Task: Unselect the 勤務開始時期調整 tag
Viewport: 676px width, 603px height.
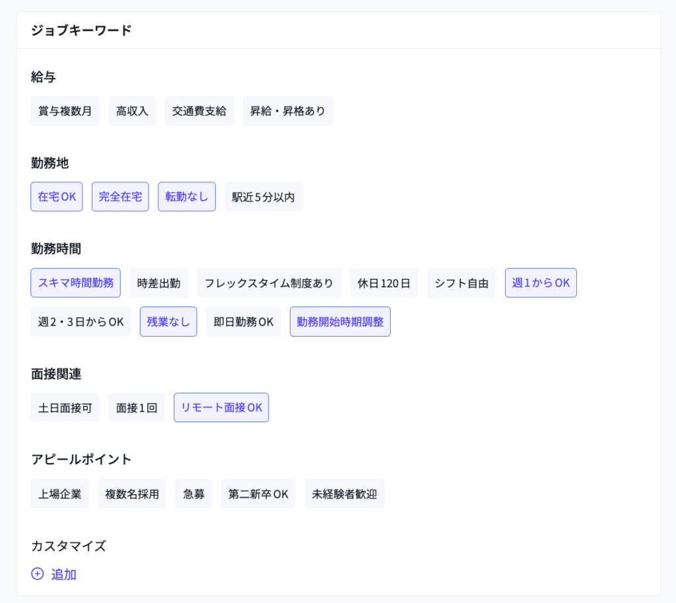Action: (x=340, y=322)
